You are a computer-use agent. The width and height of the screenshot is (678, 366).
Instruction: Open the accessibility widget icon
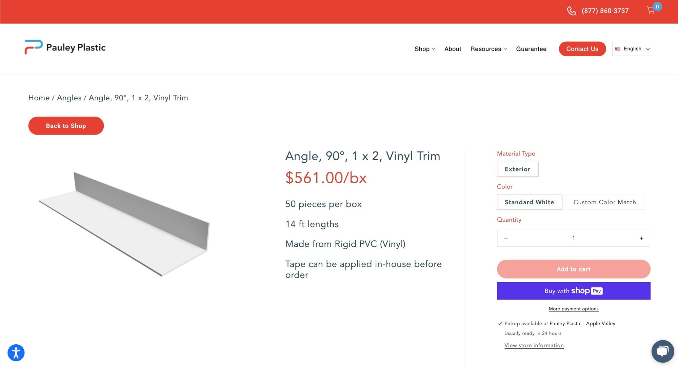point(16,353)
